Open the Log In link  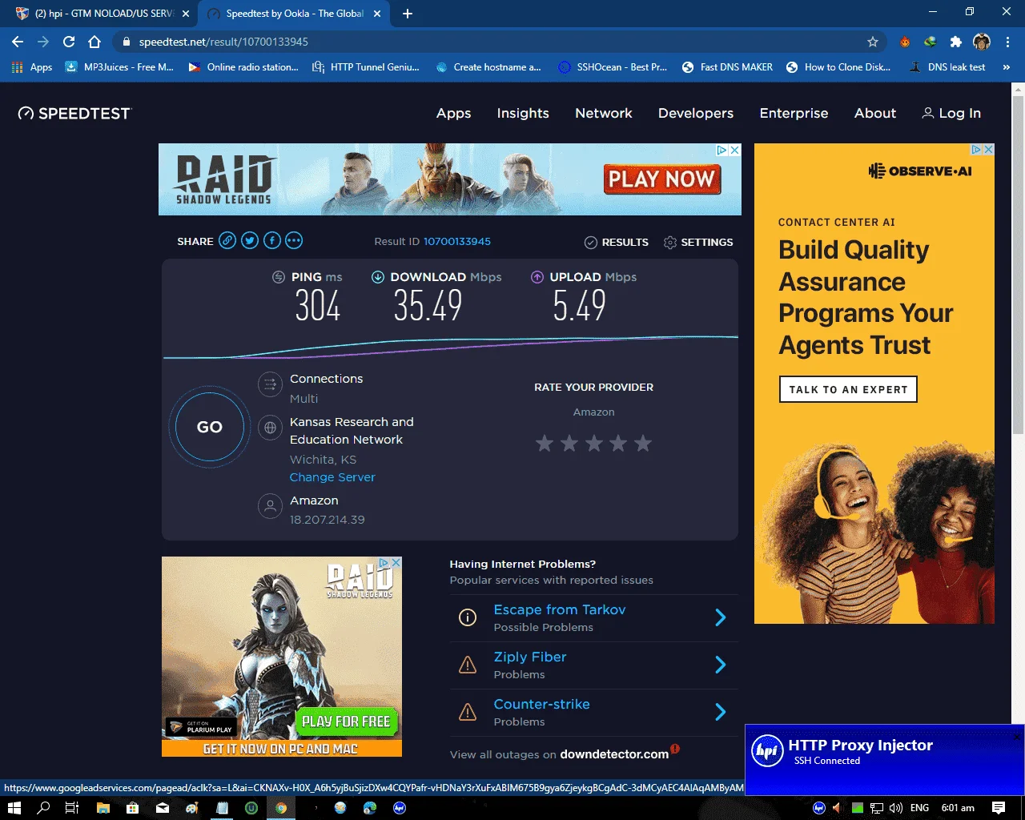(951, 114)
